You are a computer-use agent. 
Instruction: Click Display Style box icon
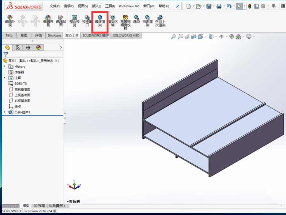211,37
